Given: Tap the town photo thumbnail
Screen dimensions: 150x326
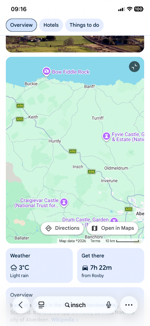Looking at the screenshot, I should [75, 44].
